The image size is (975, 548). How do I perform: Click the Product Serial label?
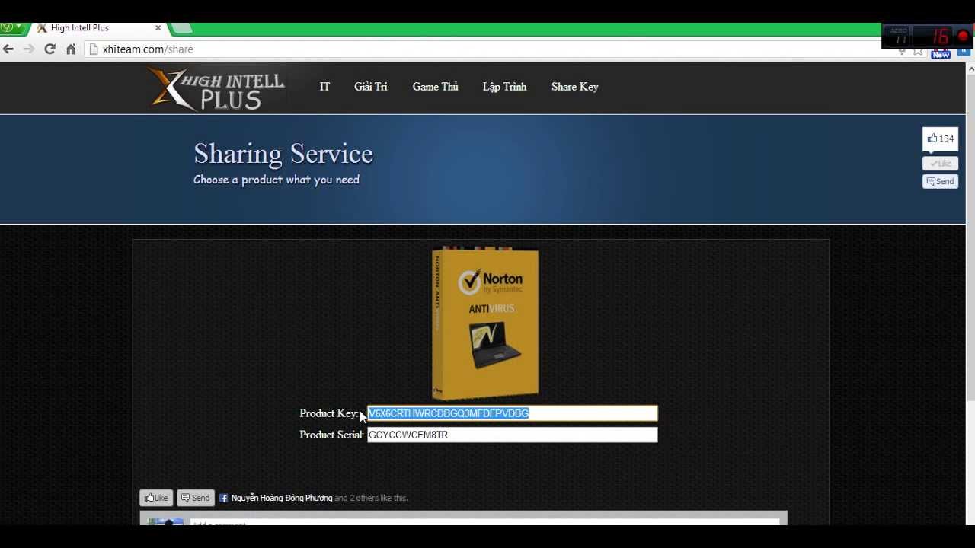point(331,435)
